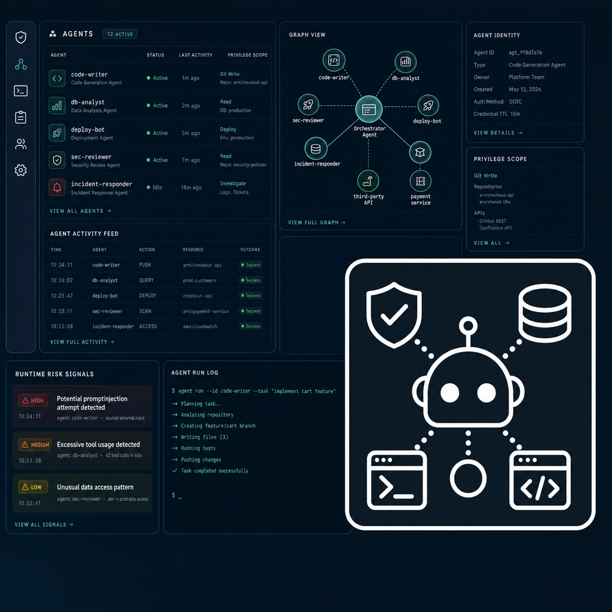Open View All in Privilege Scope panel
This screenshot has height=612, width=612.
[x=491, y=243]
